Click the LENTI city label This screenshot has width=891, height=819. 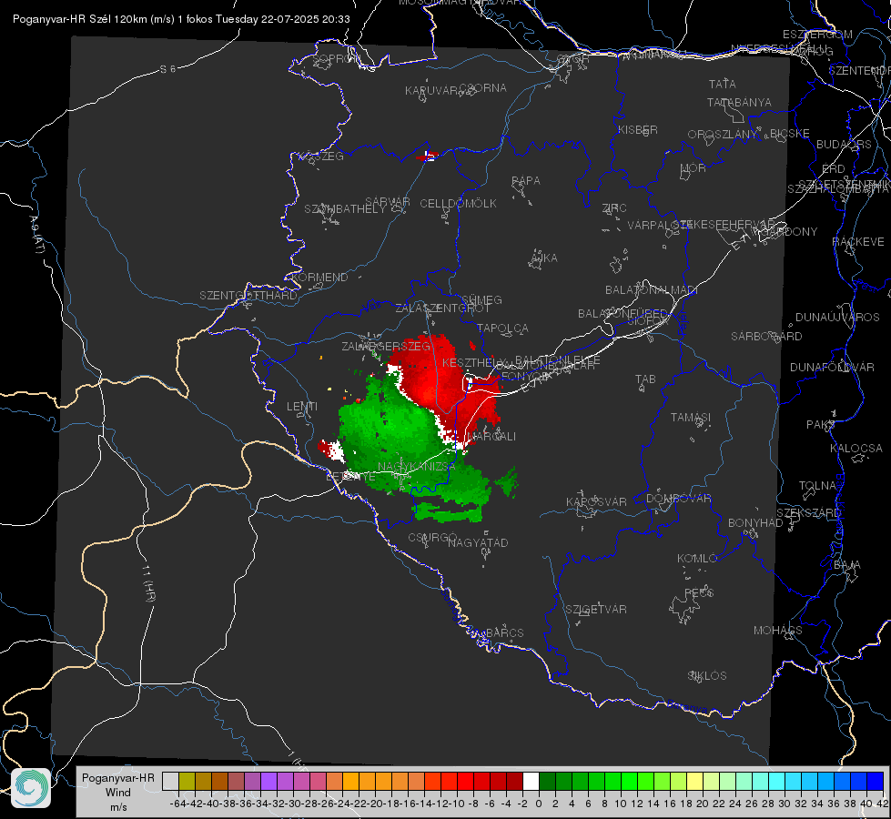click(302, 407)
